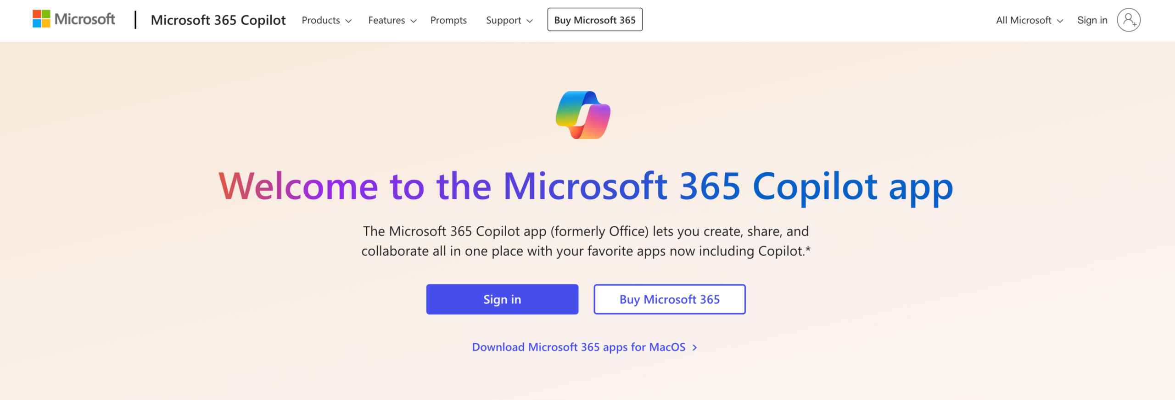
Task: Expand the Products menu
Action: coord(321,20)
